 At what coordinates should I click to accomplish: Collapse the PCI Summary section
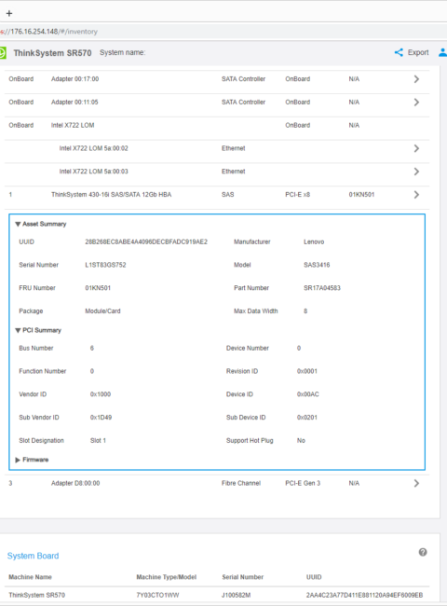[38, 330]
